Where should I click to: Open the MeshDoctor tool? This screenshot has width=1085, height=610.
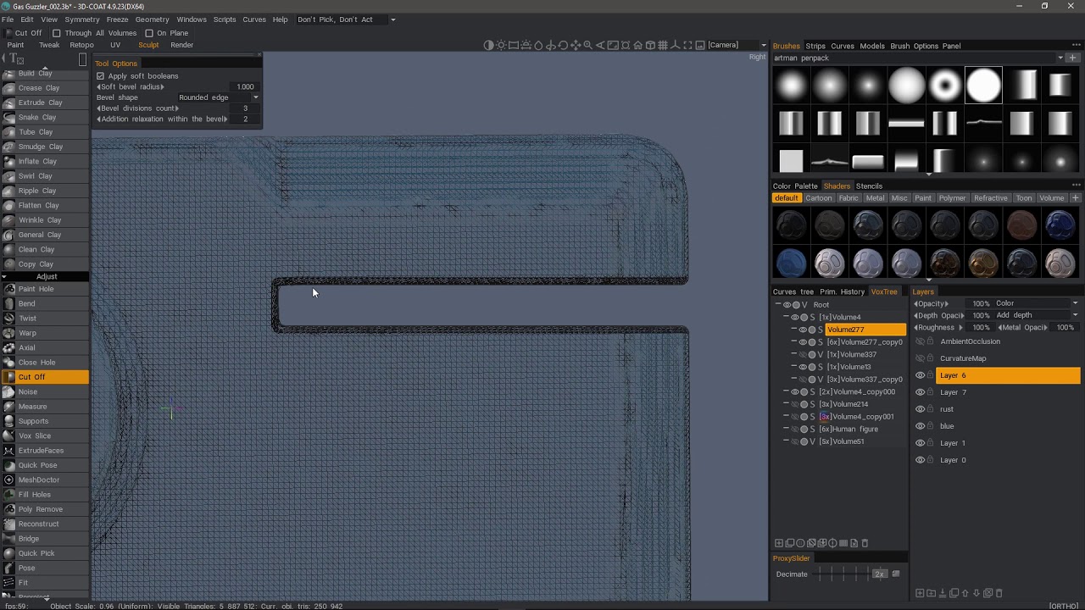[x=44, y=480]
